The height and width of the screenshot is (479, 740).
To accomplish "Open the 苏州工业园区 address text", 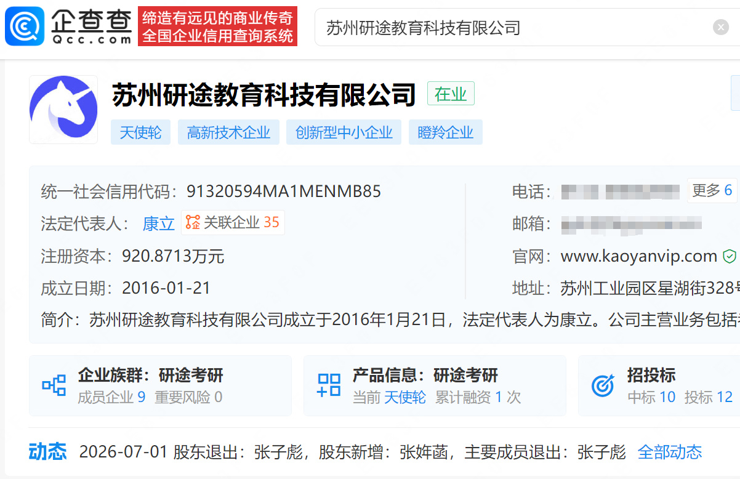I will click(x=650, y=288).
